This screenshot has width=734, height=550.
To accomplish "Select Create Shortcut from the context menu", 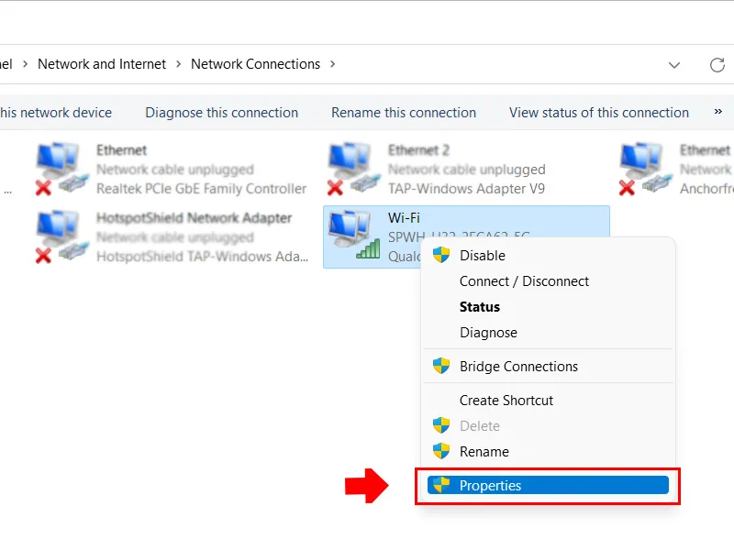I will [506, 401].
